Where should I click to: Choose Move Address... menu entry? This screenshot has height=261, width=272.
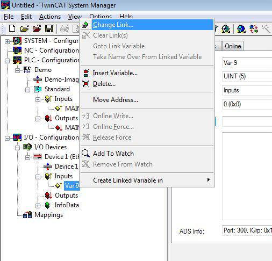[x=147, y=100]
